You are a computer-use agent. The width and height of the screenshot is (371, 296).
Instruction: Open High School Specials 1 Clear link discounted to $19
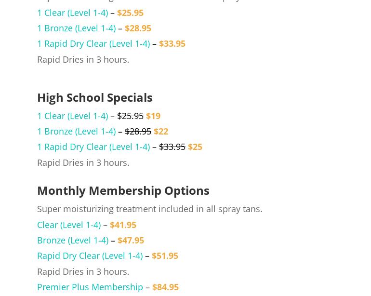[73, 116]
